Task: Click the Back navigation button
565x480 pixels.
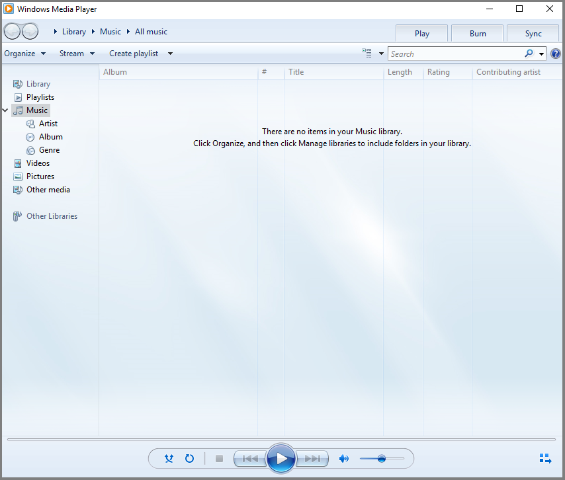Action: tap(12, 31)
